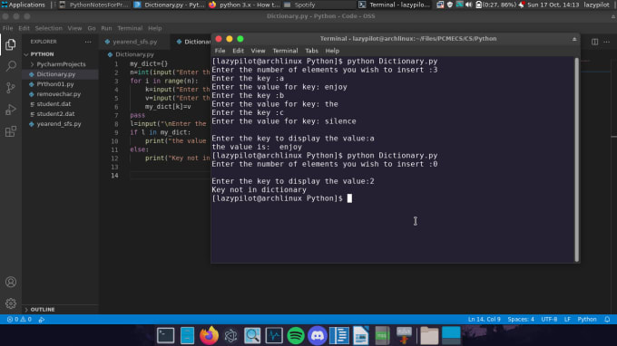617x346 pixels.
Task: Open the Applications menu in top panel
Action: [x=24, y=5]
